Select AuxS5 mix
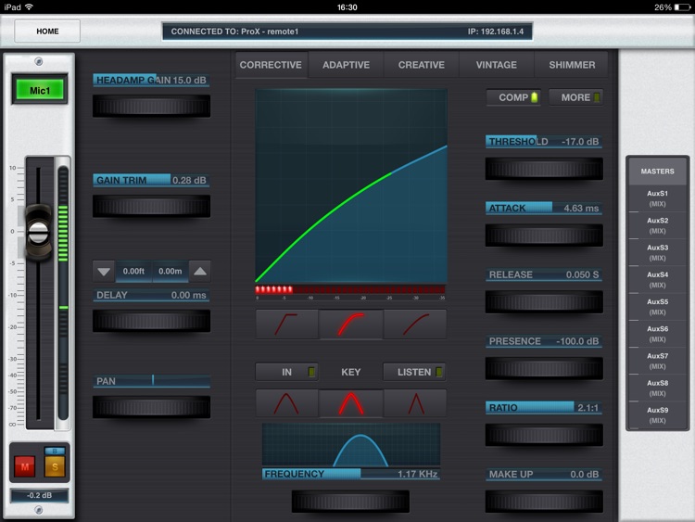 tap(657, 307)
